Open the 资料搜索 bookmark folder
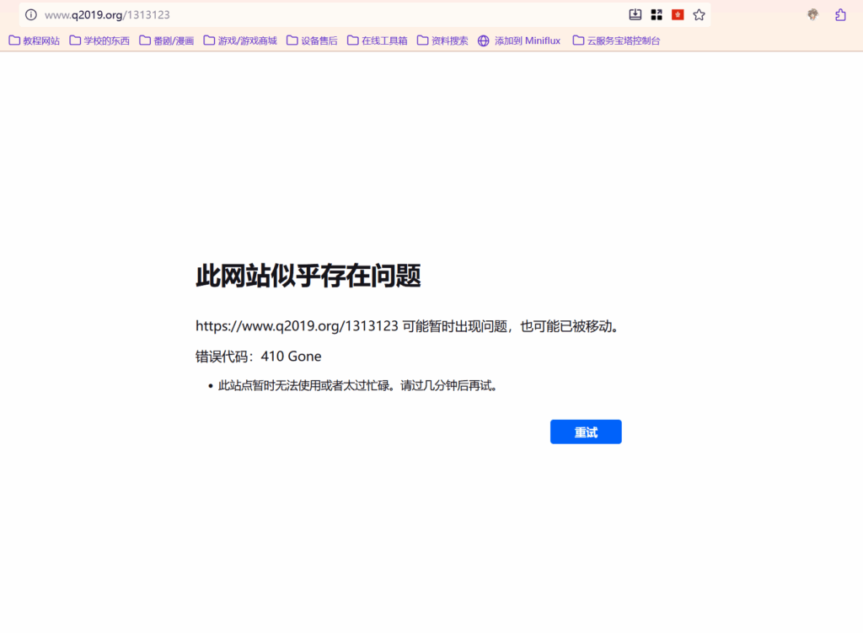 [442, 40]
